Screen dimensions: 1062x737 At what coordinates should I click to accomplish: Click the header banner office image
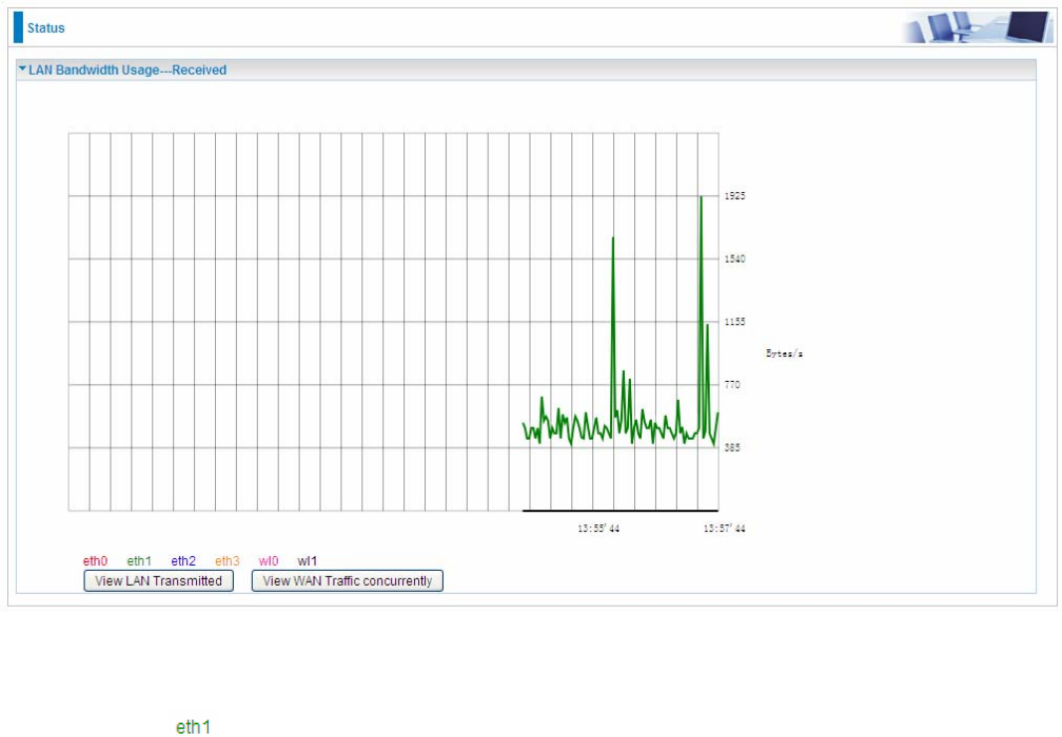click(x=978, y=28)
